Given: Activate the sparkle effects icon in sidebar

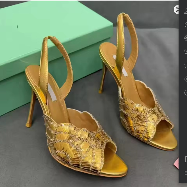Looking at the screenshot, I should pos(186,66).
